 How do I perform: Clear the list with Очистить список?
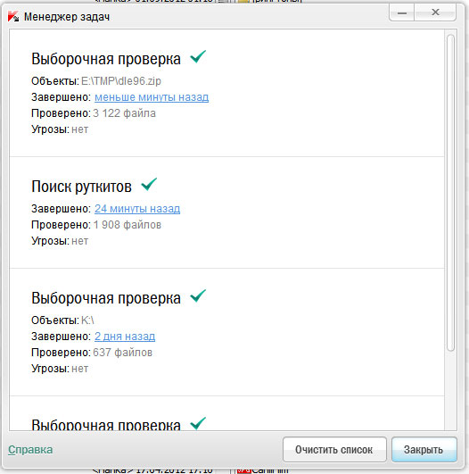[334, 450]
